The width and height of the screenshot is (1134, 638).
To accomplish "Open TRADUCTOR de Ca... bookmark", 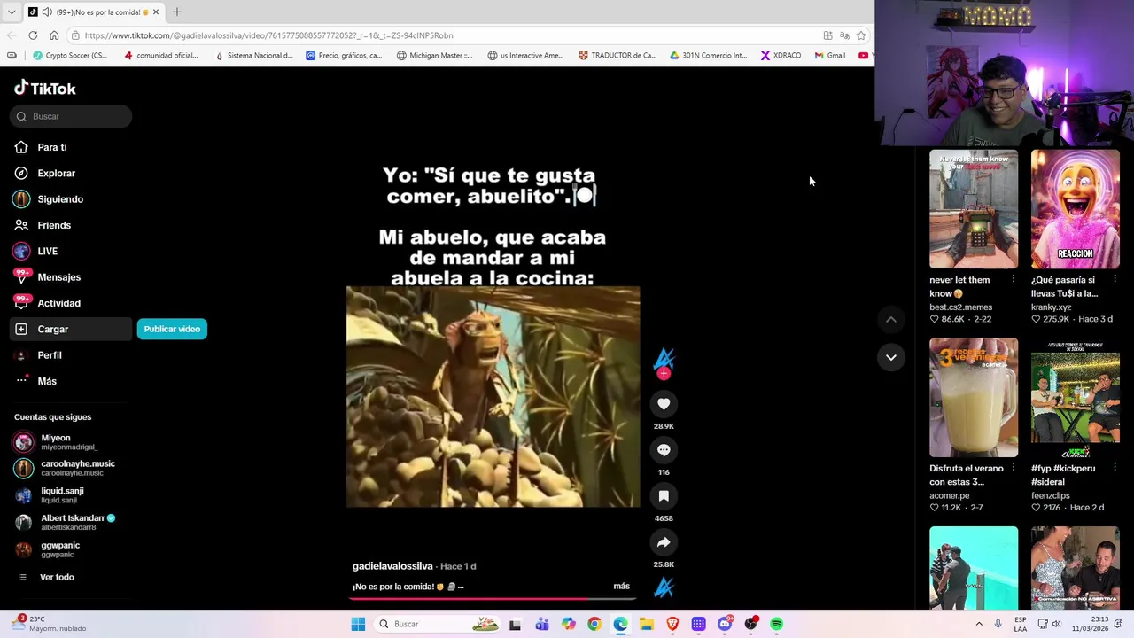I will pyautogui.click(x=617, y=55).
